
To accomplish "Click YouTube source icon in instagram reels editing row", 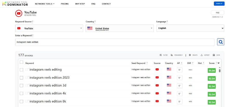I will click(x=157, y=69).
